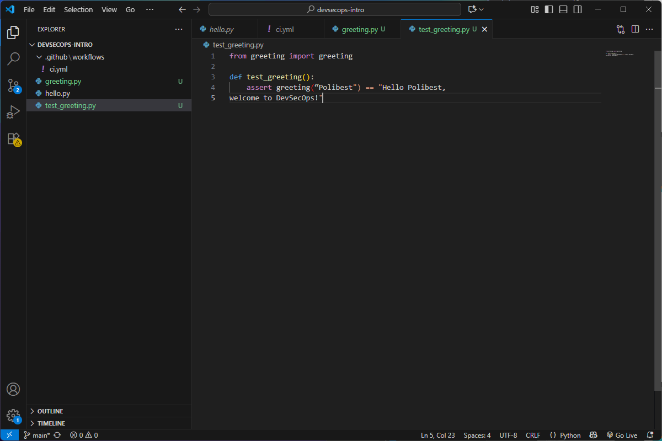The height and width of the screenshot is (441, 662).
Task: Open the notifications bell in status bar
Action: pyautogui.click(x=650, y=435)
